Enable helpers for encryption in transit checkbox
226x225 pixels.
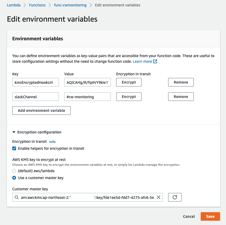tap(14, 148)
